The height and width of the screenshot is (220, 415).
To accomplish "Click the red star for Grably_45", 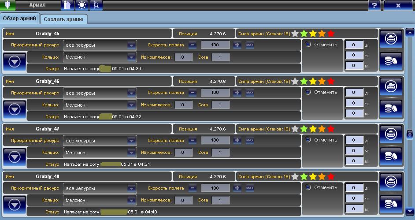I will (x=331, y=34).
